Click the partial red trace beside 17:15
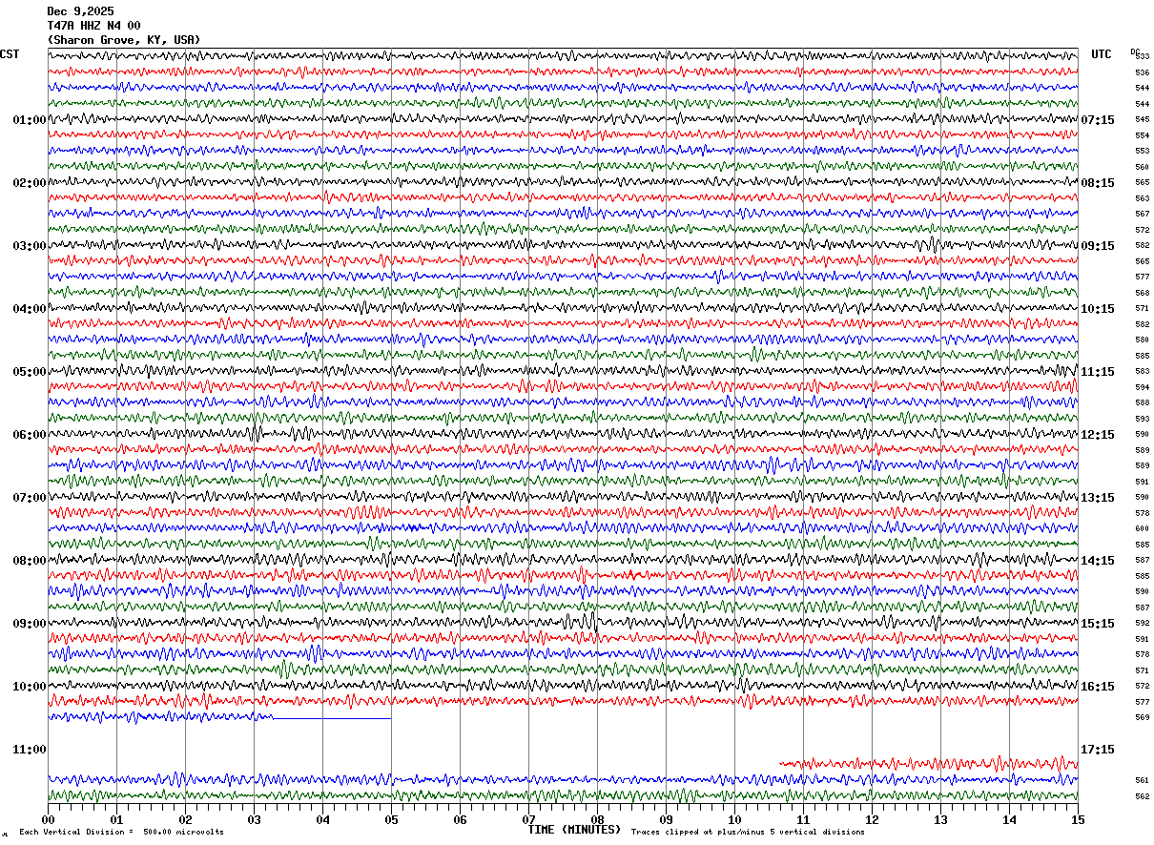This screenshot has width=1154, height=845. coord(928,763)
